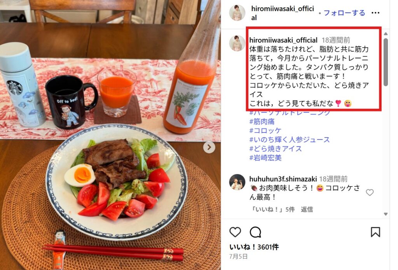Open the #コロッケ hashtag
Image resolution: width=398 pixels, height=270 pixels.
[x=265, y=131]
